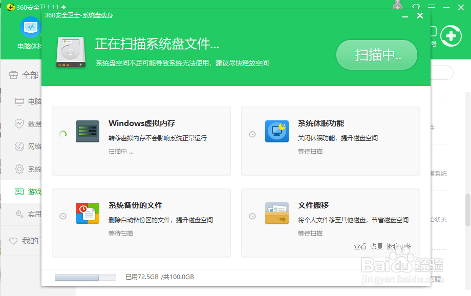Select the 全部工具 toolbox category in sidebar
The height and width of the screenshot is (296, 471).
click(25, 75)
